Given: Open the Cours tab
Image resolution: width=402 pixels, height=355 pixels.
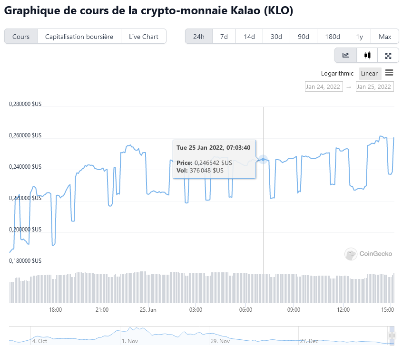Looking at the screenshot, I should (21, 37).
